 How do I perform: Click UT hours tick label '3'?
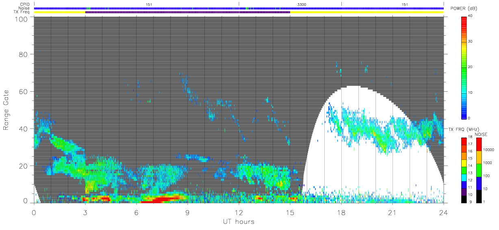(85, 212)
